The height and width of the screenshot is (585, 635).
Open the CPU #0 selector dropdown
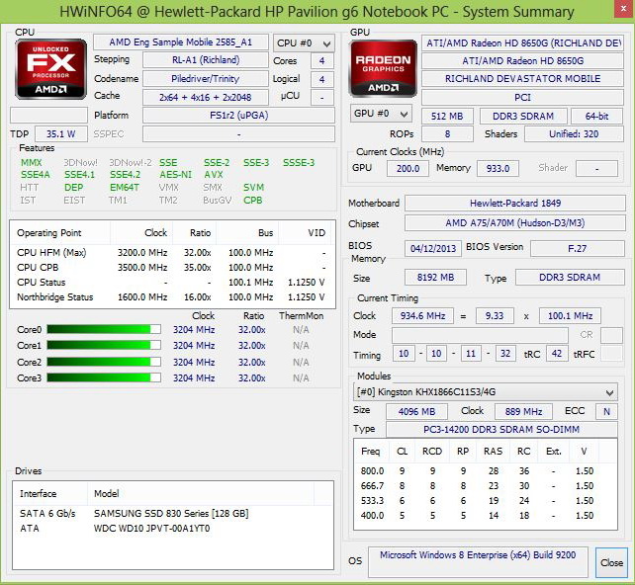tap(304, 42)
